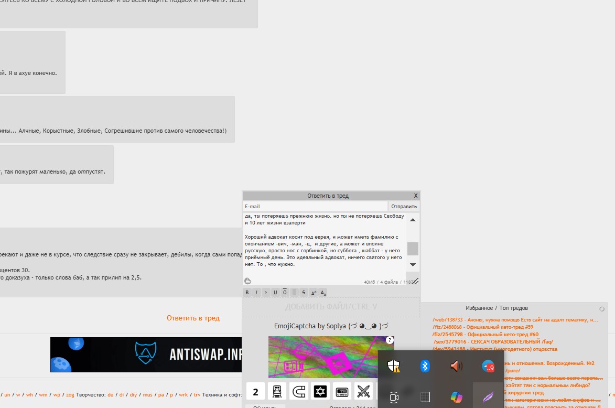Open the wh board link
Image resolution: width=615 pixels, height=408 pixels.
[x=29, y=395]
